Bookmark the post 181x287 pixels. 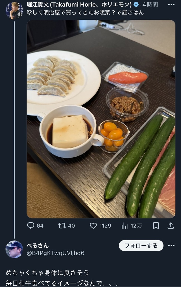[x=156, y=225]
